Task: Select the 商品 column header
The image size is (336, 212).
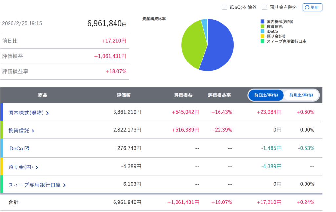Action: point(43,95)
